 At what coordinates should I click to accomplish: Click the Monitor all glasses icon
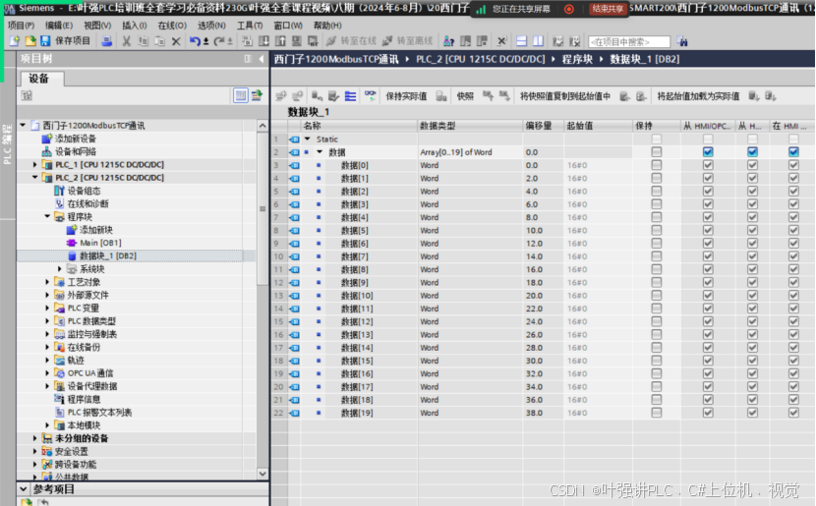tap(370, 95)
